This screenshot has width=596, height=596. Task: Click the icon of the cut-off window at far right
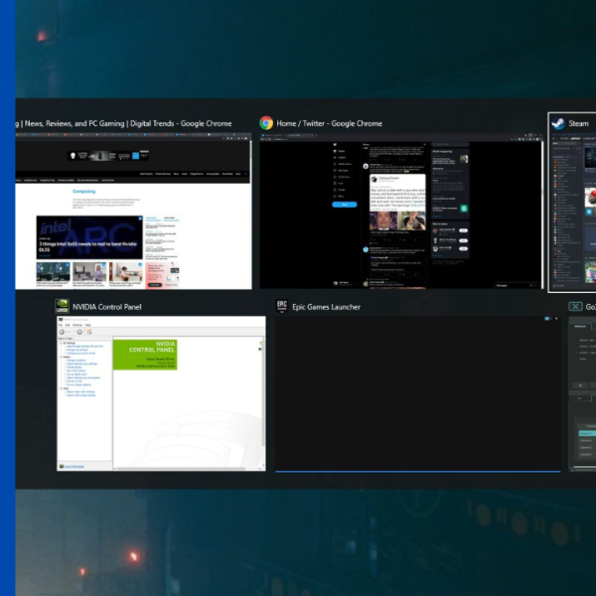pyautogui.click(x=575, y=307)
